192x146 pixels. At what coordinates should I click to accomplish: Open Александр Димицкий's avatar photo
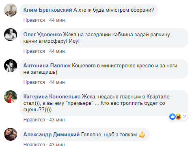(x=11, y=134)
